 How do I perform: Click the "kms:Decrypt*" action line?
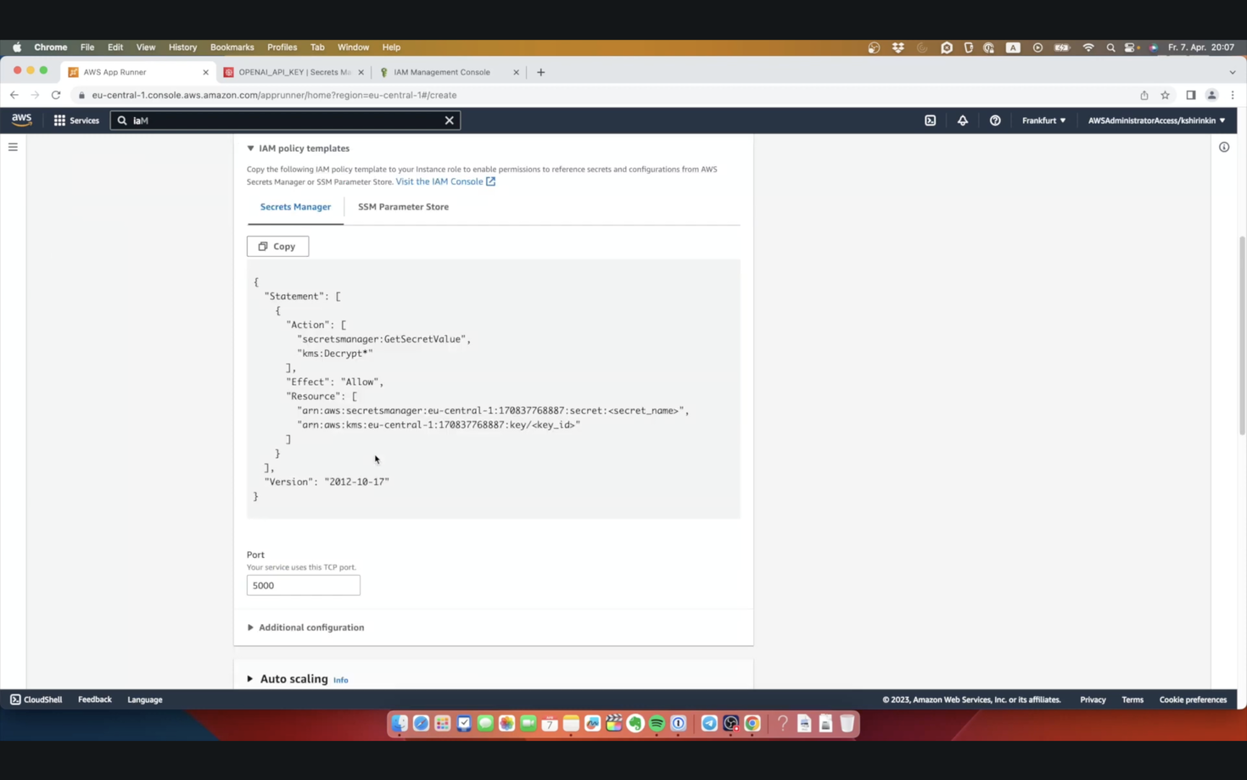tap(334, 354)
